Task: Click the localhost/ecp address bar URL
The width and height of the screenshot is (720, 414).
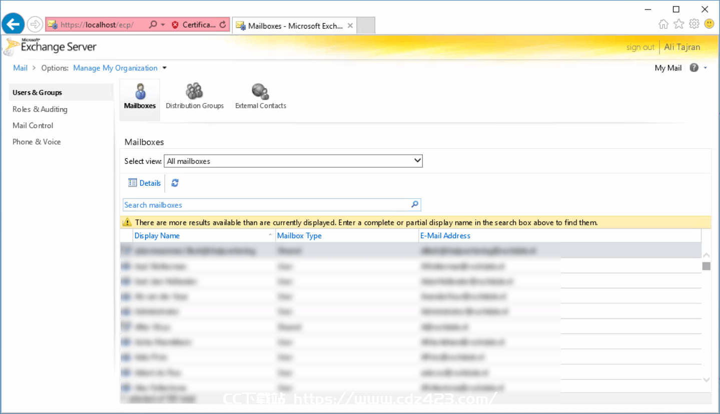Action: click(97, 25)
